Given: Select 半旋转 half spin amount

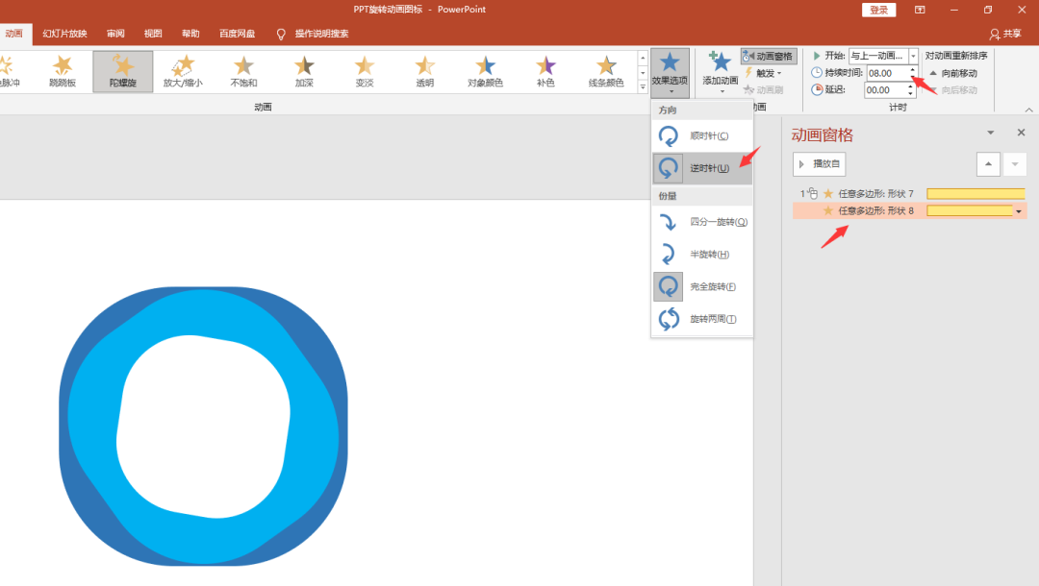Looking at the screenshot, I should 702,254.
